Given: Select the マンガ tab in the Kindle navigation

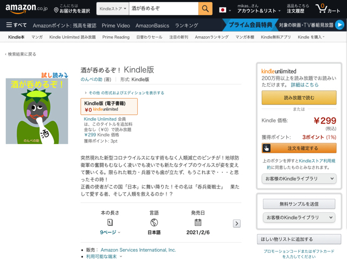Looking at the screenshot, I should point(37,37).
